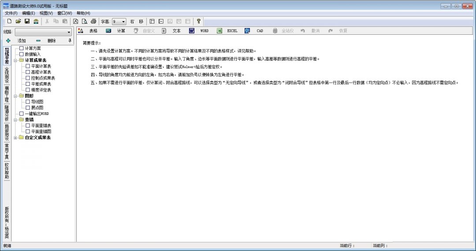The image size is (476, 251).
Task: Check the 平面计算表 checkbox
Action: tap(28, 66)
